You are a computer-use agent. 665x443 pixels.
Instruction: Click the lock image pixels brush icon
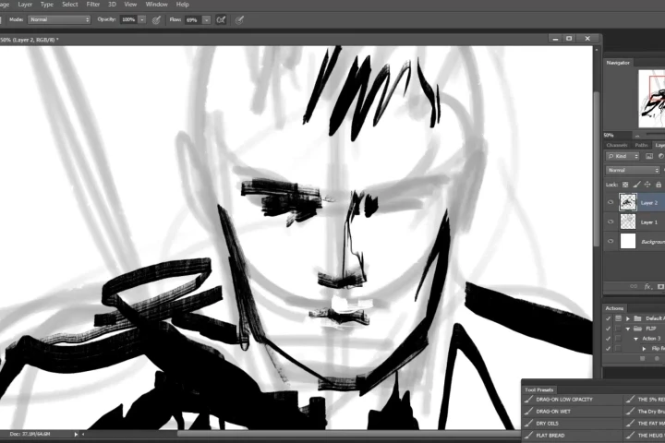point(636,185)
